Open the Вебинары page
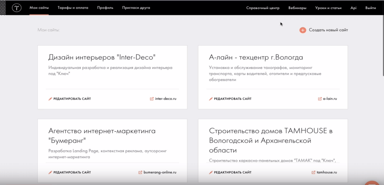 click(297, 8)
